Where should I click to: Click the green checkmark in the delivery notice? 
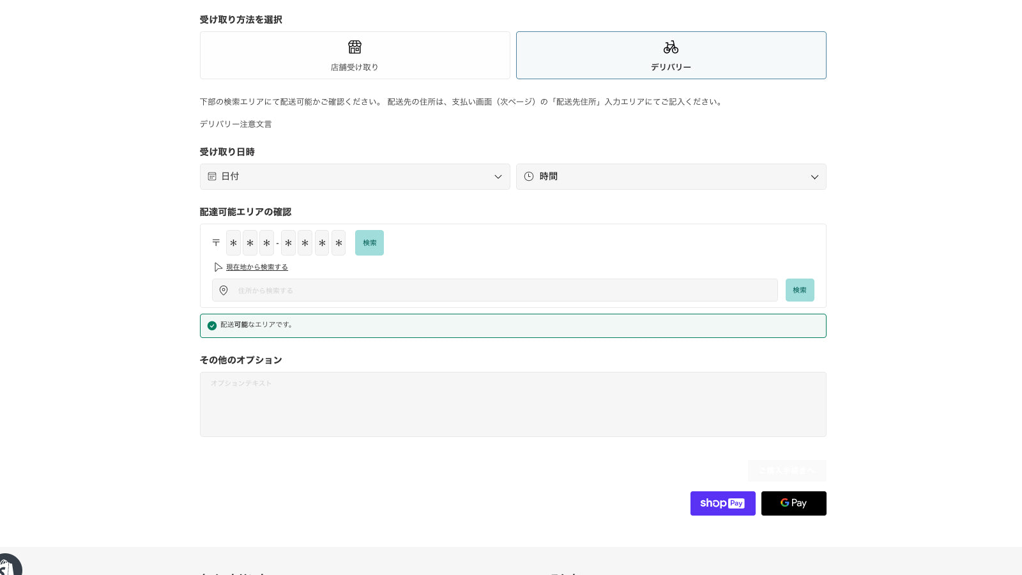click(x=212, y=325)
